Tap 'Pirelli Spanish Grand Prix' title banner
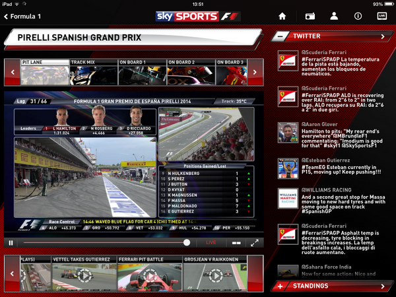396x297 pixels. (x=133, y=38)
